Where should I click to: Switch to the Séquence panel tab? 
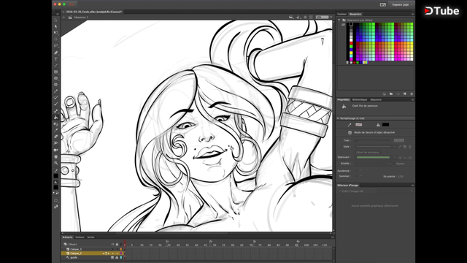[x=376, y=99]
